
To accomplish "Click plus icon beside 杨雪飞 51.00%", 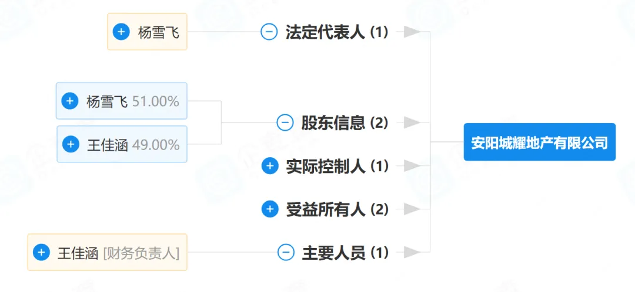I will click(70, 101).
